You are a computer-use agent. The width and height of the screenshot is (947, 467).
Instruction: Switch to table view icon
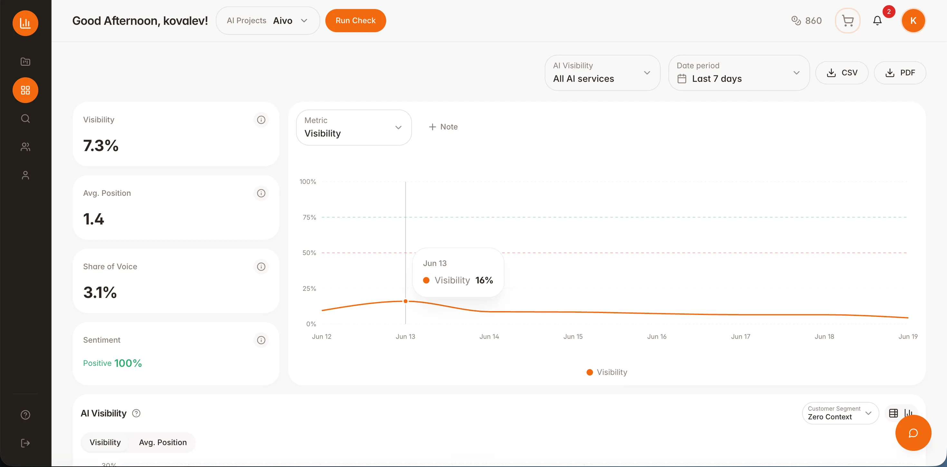tap(893, 413)
